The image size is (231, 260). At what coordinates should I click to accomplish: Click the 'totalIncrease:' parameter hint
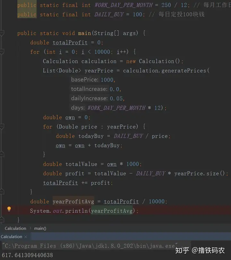[x=89, y=89]
